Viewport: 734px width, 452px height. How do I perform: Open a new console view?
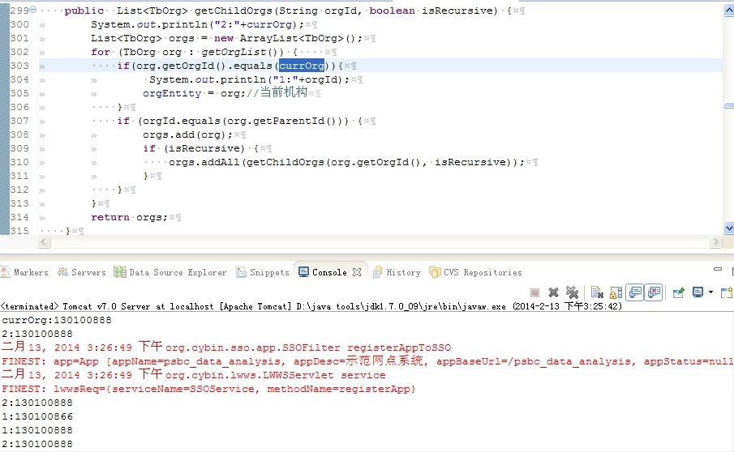pos(727,292)
